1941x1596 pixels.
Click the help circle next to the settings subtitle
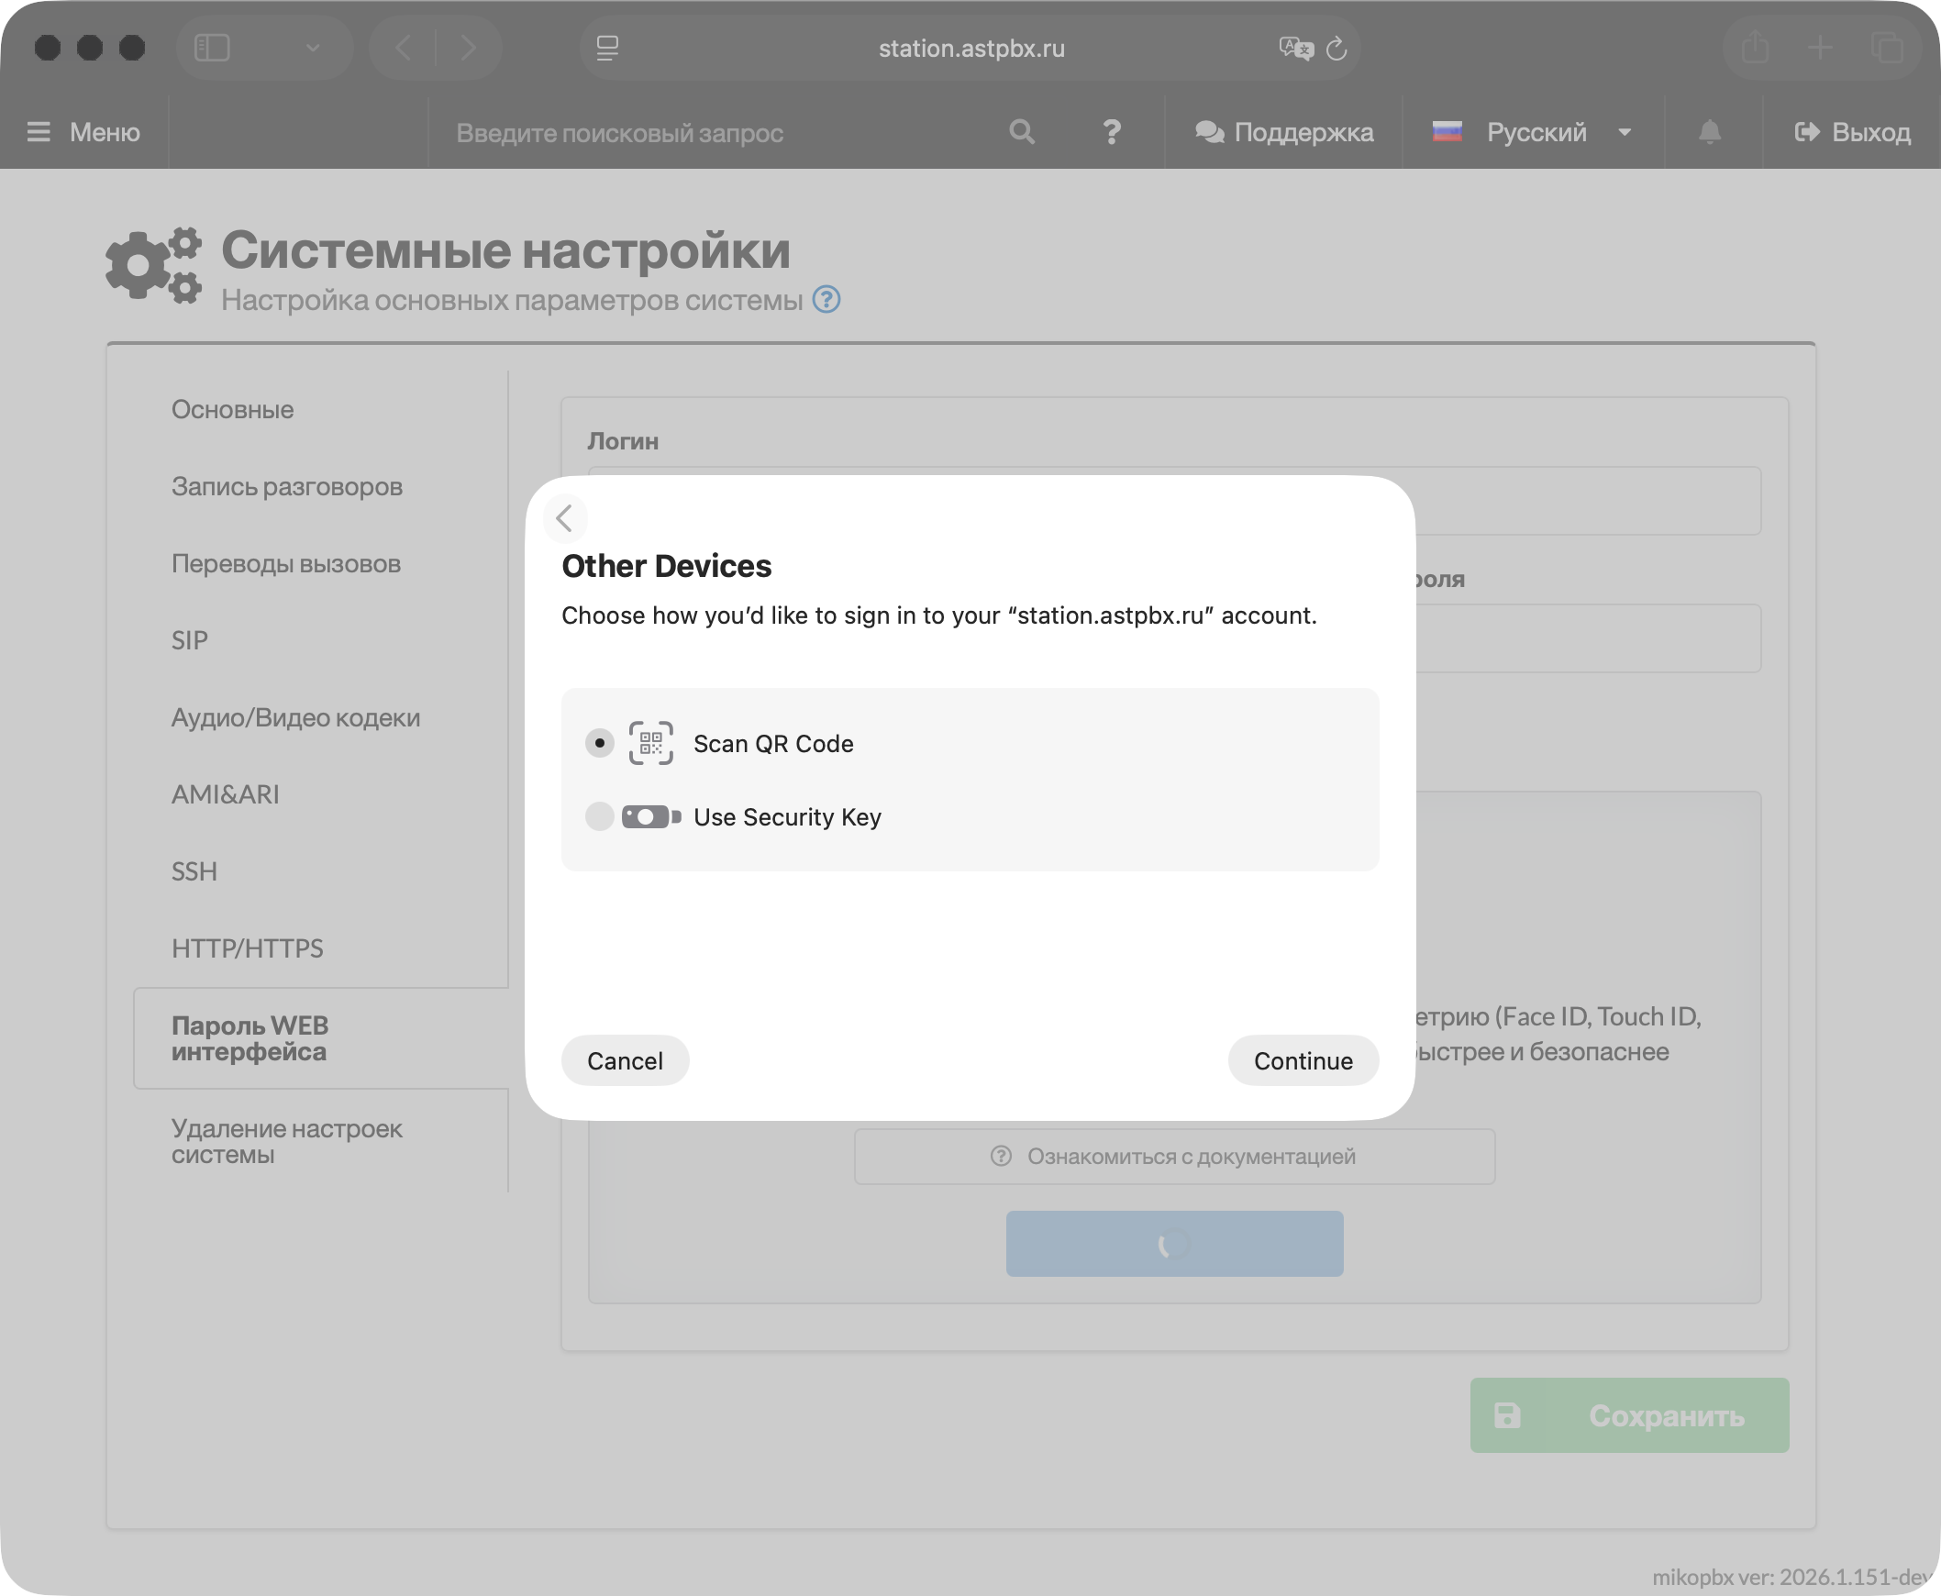[x=826, y=300]
